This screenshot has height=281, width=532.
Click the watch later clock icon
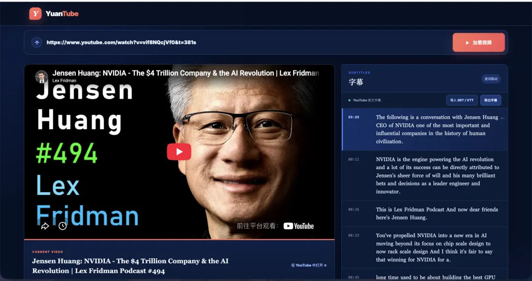point(63,226)
